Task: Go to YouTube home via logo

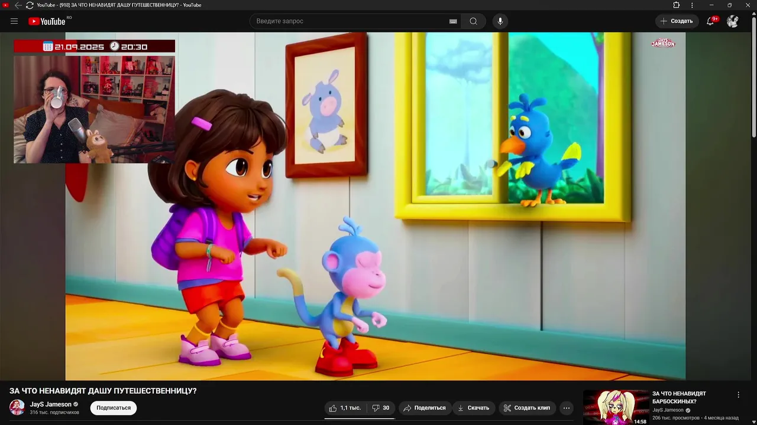Action: tap(47, 21)
